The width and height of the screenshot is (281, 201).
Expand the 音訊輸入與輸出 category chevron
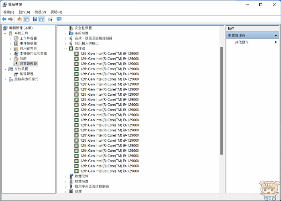pos(65,44)
